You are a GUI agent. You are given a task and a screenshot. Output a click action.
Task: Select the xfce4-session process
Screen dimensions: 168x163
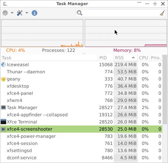pos(81,143)
